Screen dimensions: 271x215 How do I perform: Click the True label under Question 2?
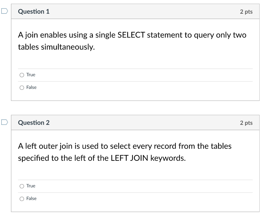[x=31, y=186]
